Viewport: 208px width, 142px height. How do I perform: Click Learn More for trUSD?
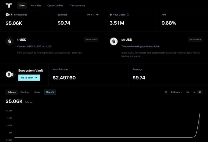(91, 40)
